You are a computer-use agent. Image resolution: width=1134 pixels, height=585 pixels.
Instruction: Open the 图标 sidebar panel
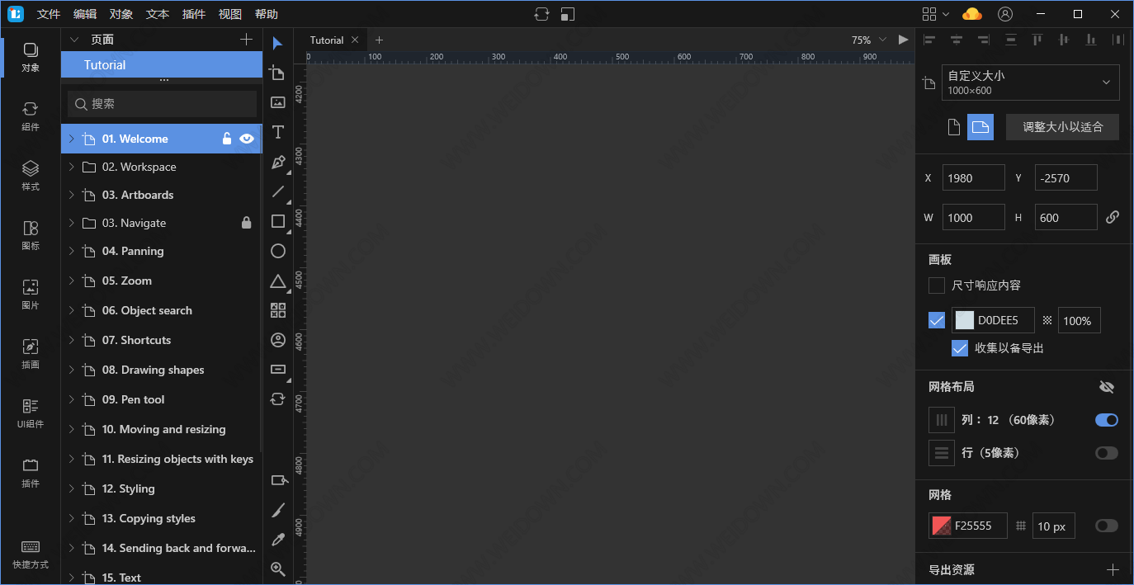coord(31,235)
